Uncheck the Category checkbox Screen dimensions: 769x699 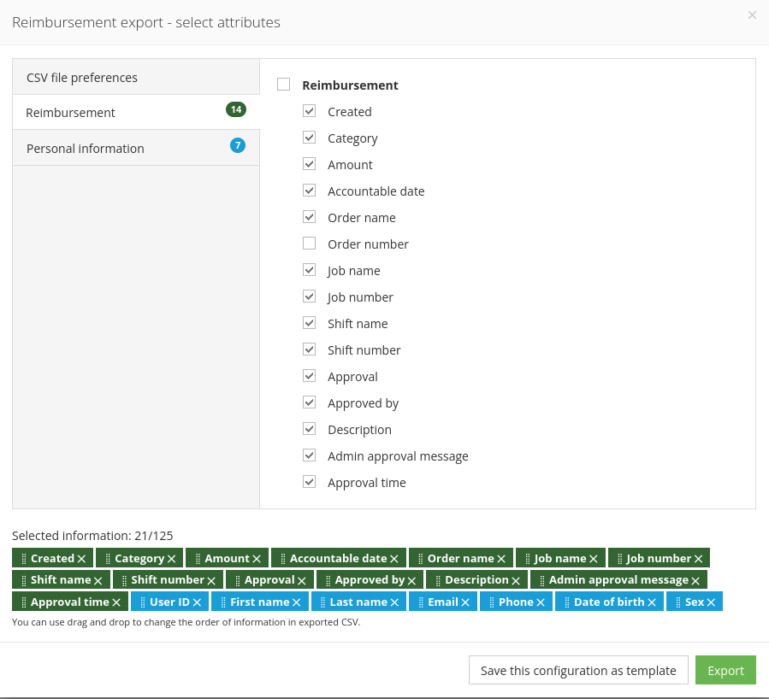pos(309,138)
